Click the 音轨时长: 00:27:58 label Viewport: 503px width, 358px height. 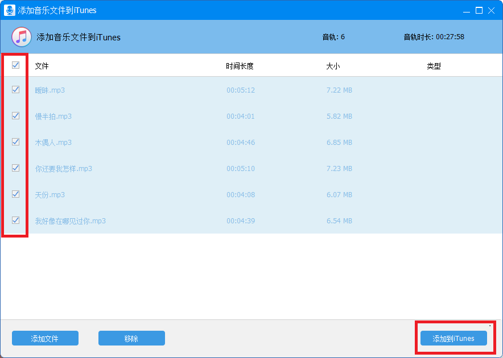434,37
